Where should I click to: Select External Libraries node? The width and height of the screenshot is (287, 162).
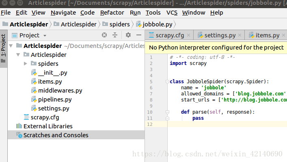point(76,126)
